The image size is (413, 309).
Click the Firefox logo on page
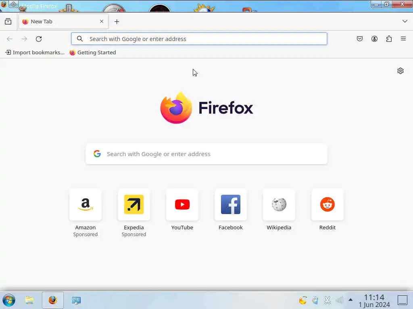point(206,108)
